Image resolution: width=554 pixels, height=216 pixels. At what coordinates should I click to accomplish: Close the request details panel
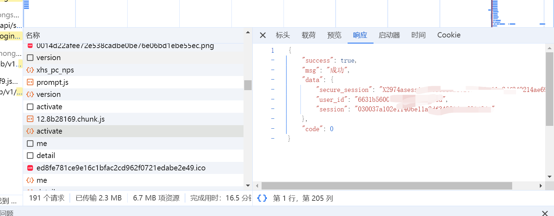click(x=263, y=35)
